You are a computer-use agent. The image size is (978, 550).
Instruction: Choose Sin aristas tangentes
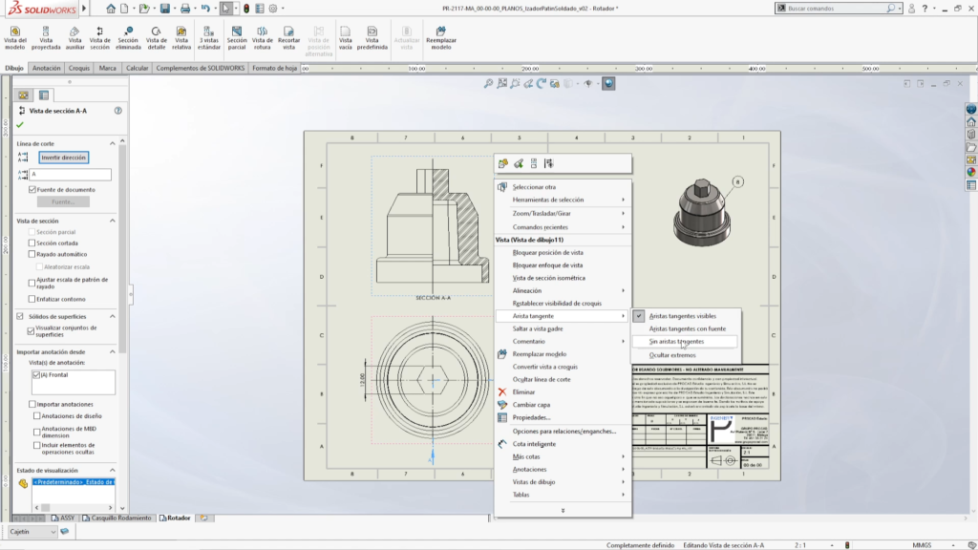(685, 342)
